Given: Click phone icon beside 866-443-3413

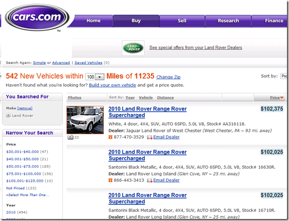Looking at the screenshot, I should [110, 180].
